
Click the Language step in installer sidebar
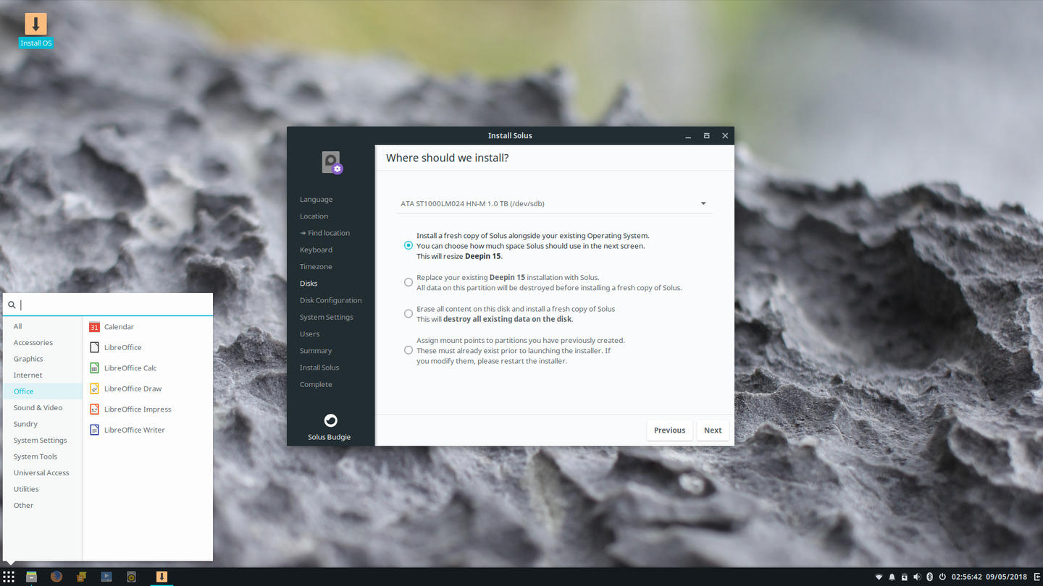coord(316,200)
